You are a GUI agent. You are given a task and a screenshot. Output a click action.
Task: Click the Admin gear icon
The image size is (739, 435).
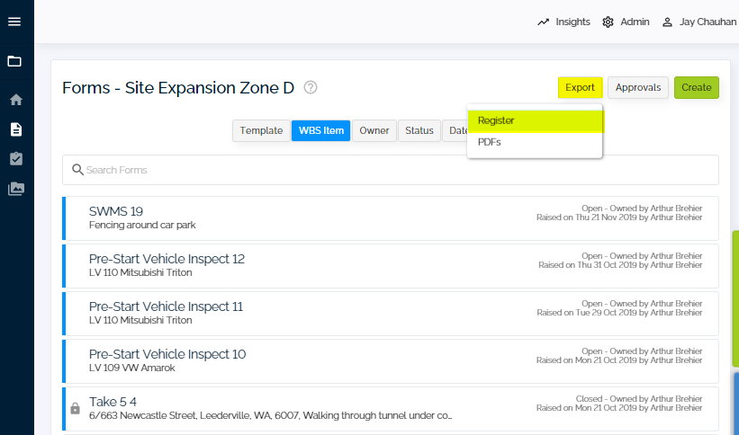point(608,22)
